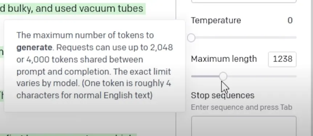
Task: Set Maximum length slider track to its maximum end
Action: coord(296,76)
